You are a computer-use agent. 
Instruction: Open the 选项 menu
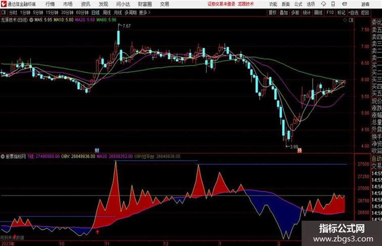[310, 4]
